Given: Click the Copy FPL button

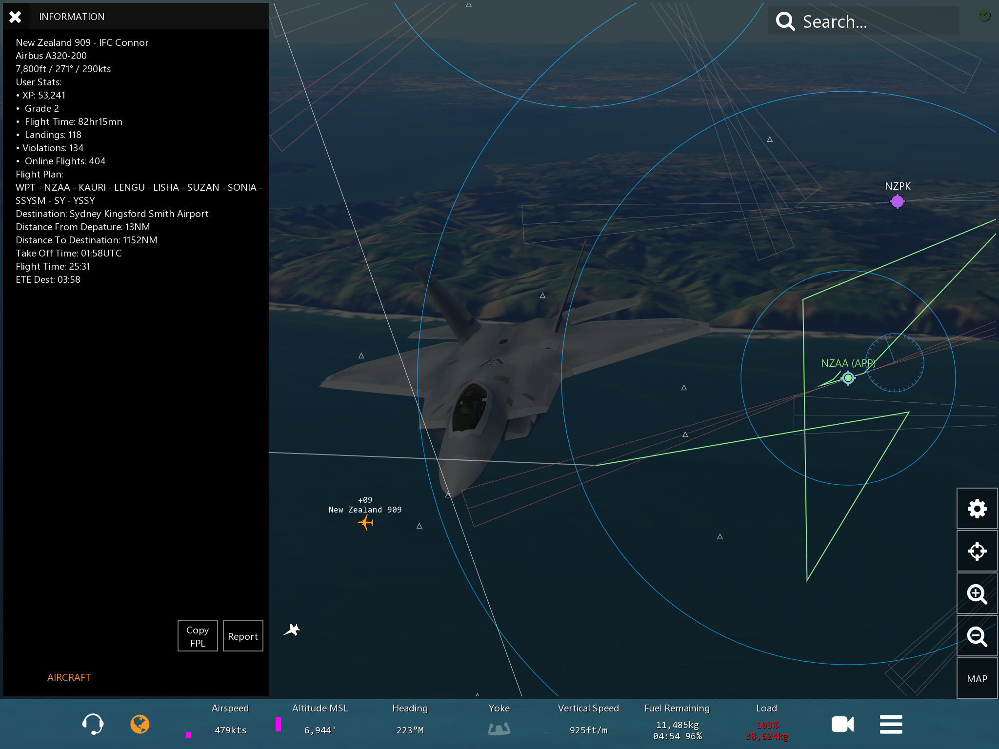Looking at the screenshot, I should click(198, 636).
